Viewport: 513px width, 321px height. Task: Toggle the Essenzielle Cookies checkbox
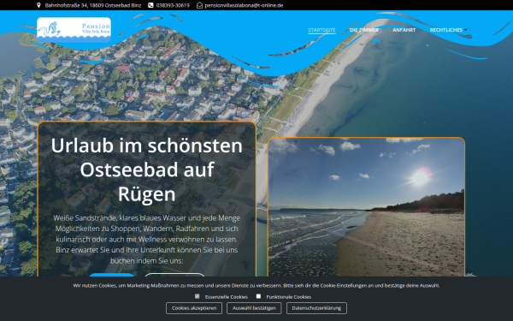pos(197,296)
